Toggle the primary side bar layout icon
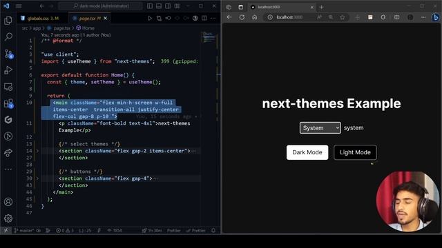Viewport: 442px width, 248px height. (150, 6)
